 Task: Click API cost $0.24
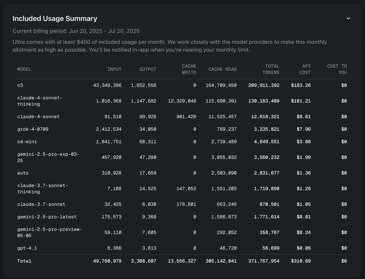click(x=304, y=232)
